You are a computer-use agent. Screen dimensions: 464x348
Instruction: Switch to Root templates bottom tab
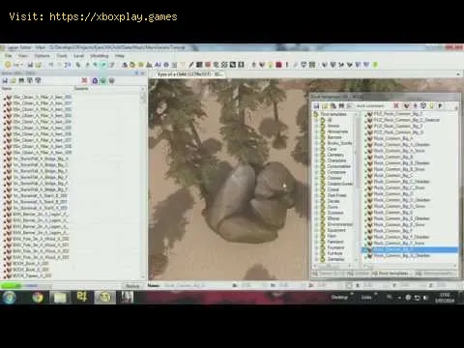(x=393, y=274)
